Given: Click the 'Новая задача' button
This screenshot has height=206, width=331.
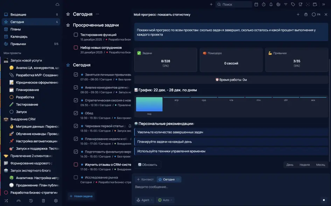Looking at the screenshot, I should [81, 196].
